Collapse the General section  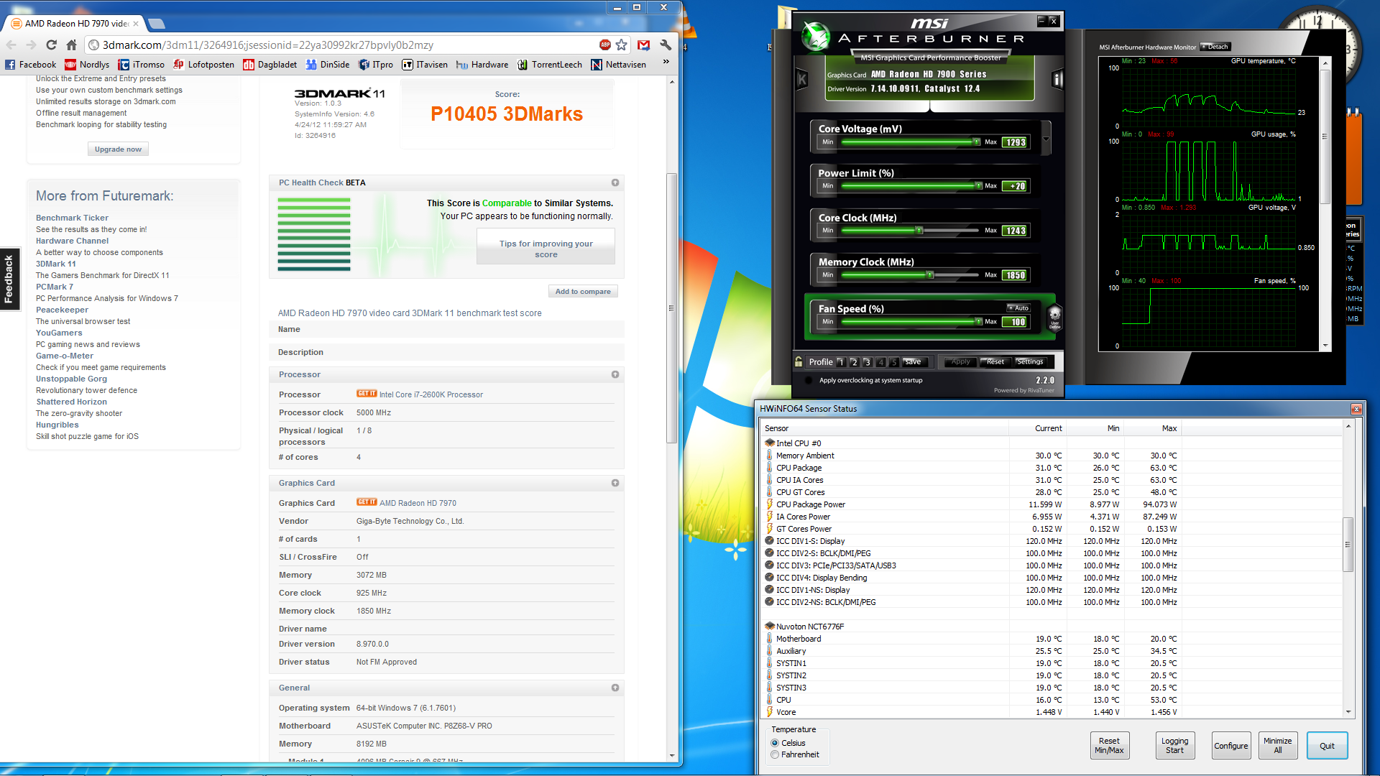click(x=615, y=688)
